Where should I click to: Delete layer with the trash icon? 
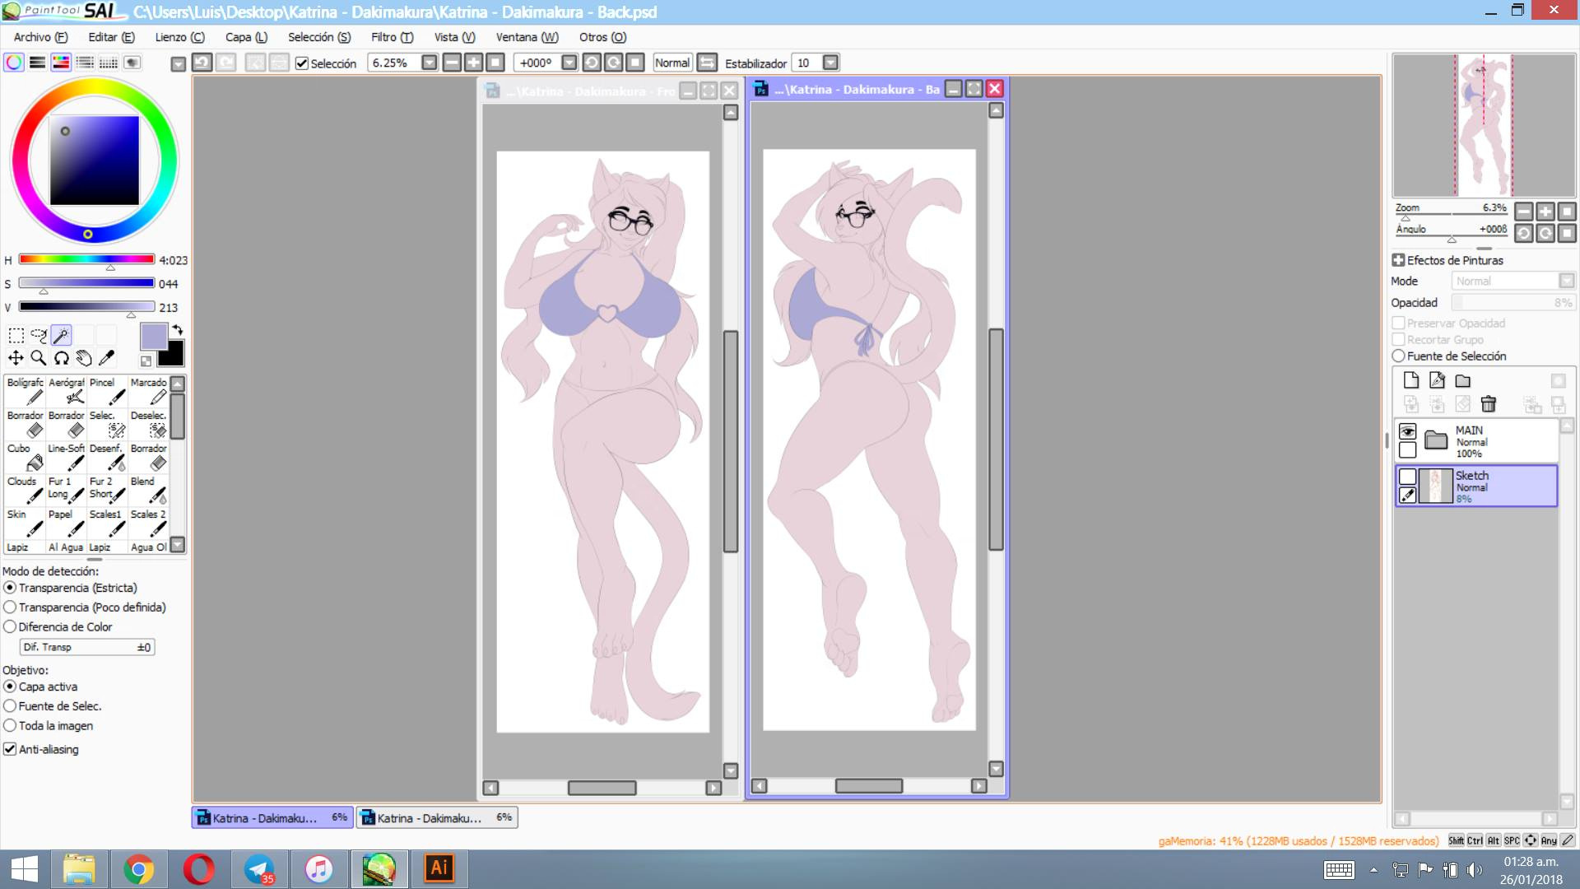pos(1488,404)
